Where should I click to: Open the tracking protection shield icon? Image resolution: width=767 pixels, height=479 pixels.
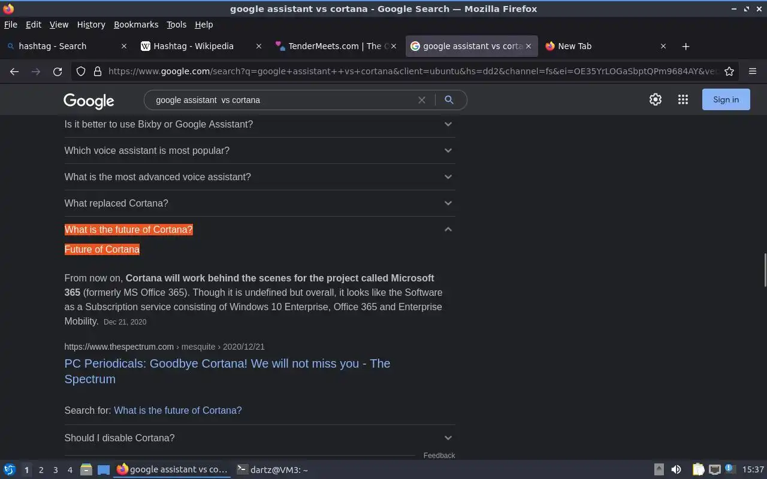[81, 71]
